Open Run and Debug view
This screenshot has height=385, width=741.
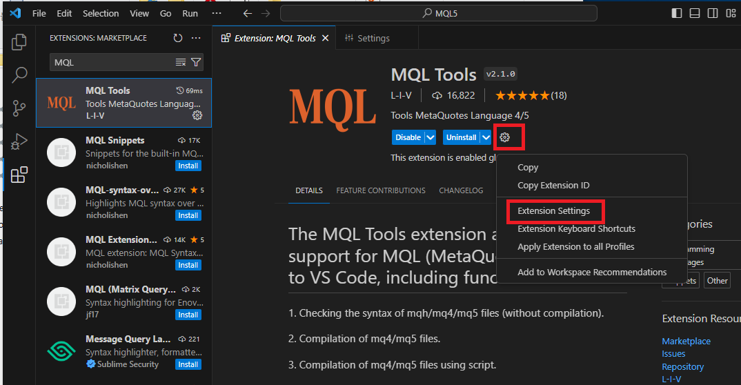(19, 141)
